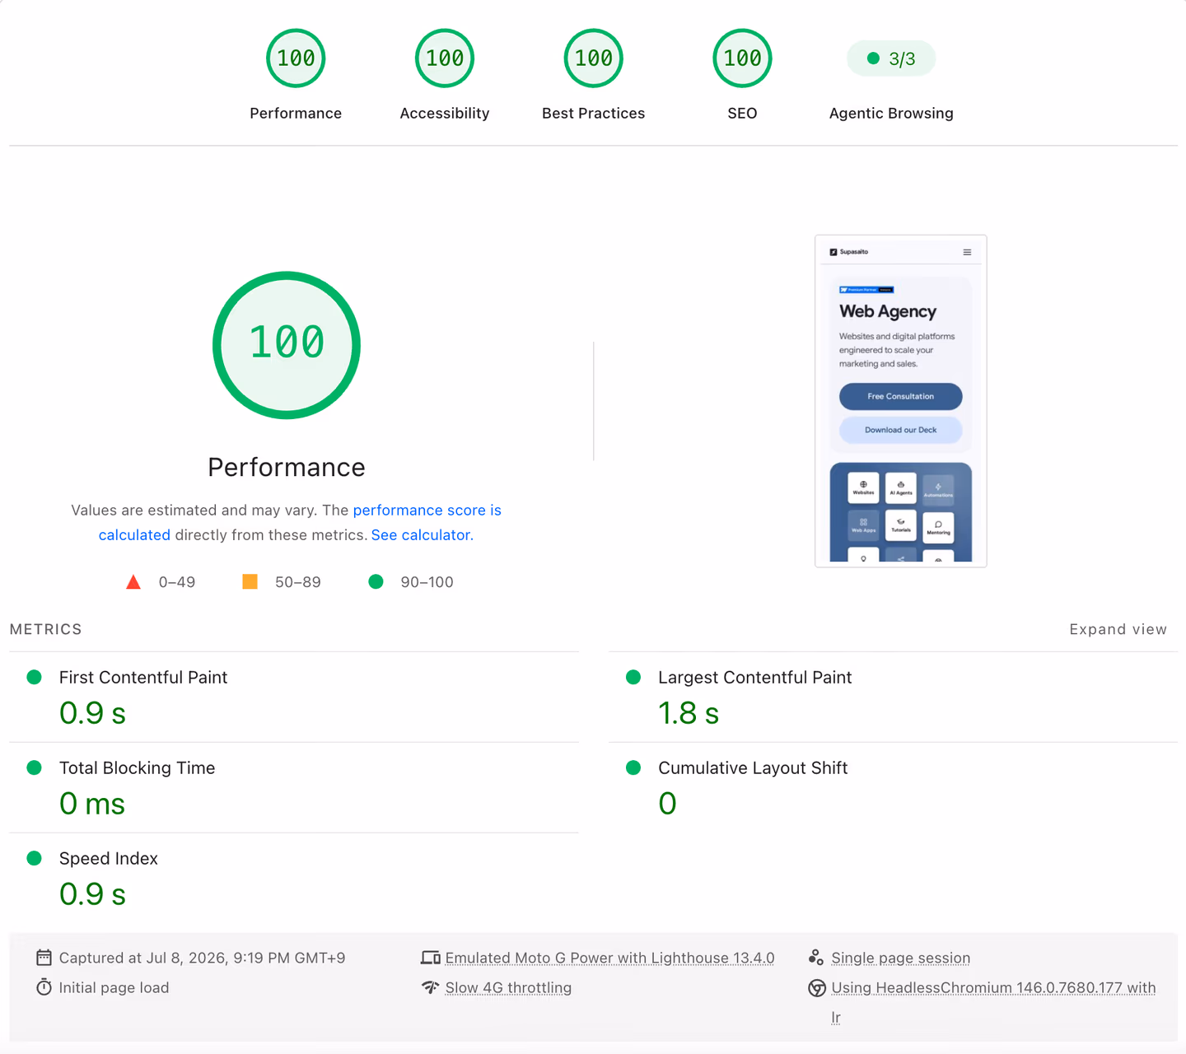
Task: Open the SEO score gauge
Action: click(742, 58)
